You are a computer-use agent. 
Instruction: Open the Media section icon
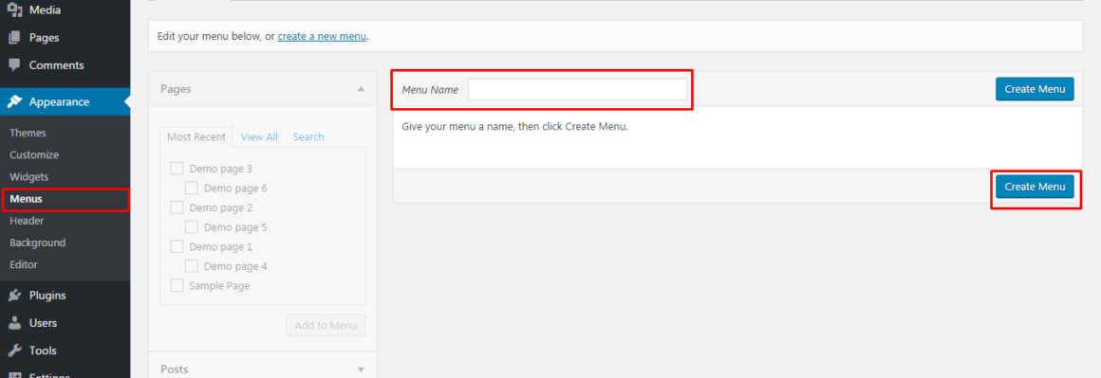click(14, 10)
